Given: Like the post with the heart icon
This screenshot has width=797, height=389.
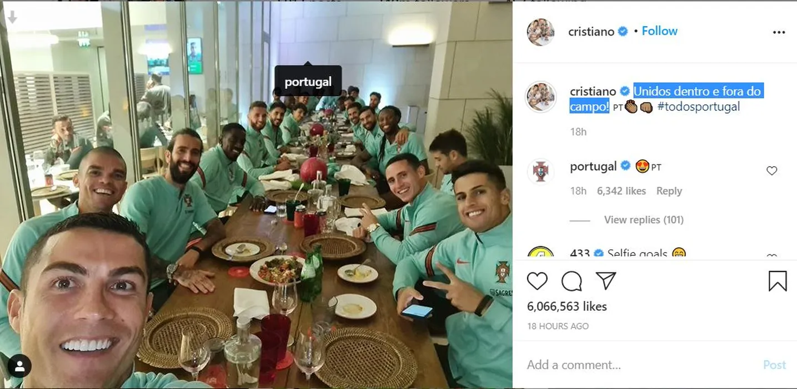Looking at the screenshot, I should point(537,281).
